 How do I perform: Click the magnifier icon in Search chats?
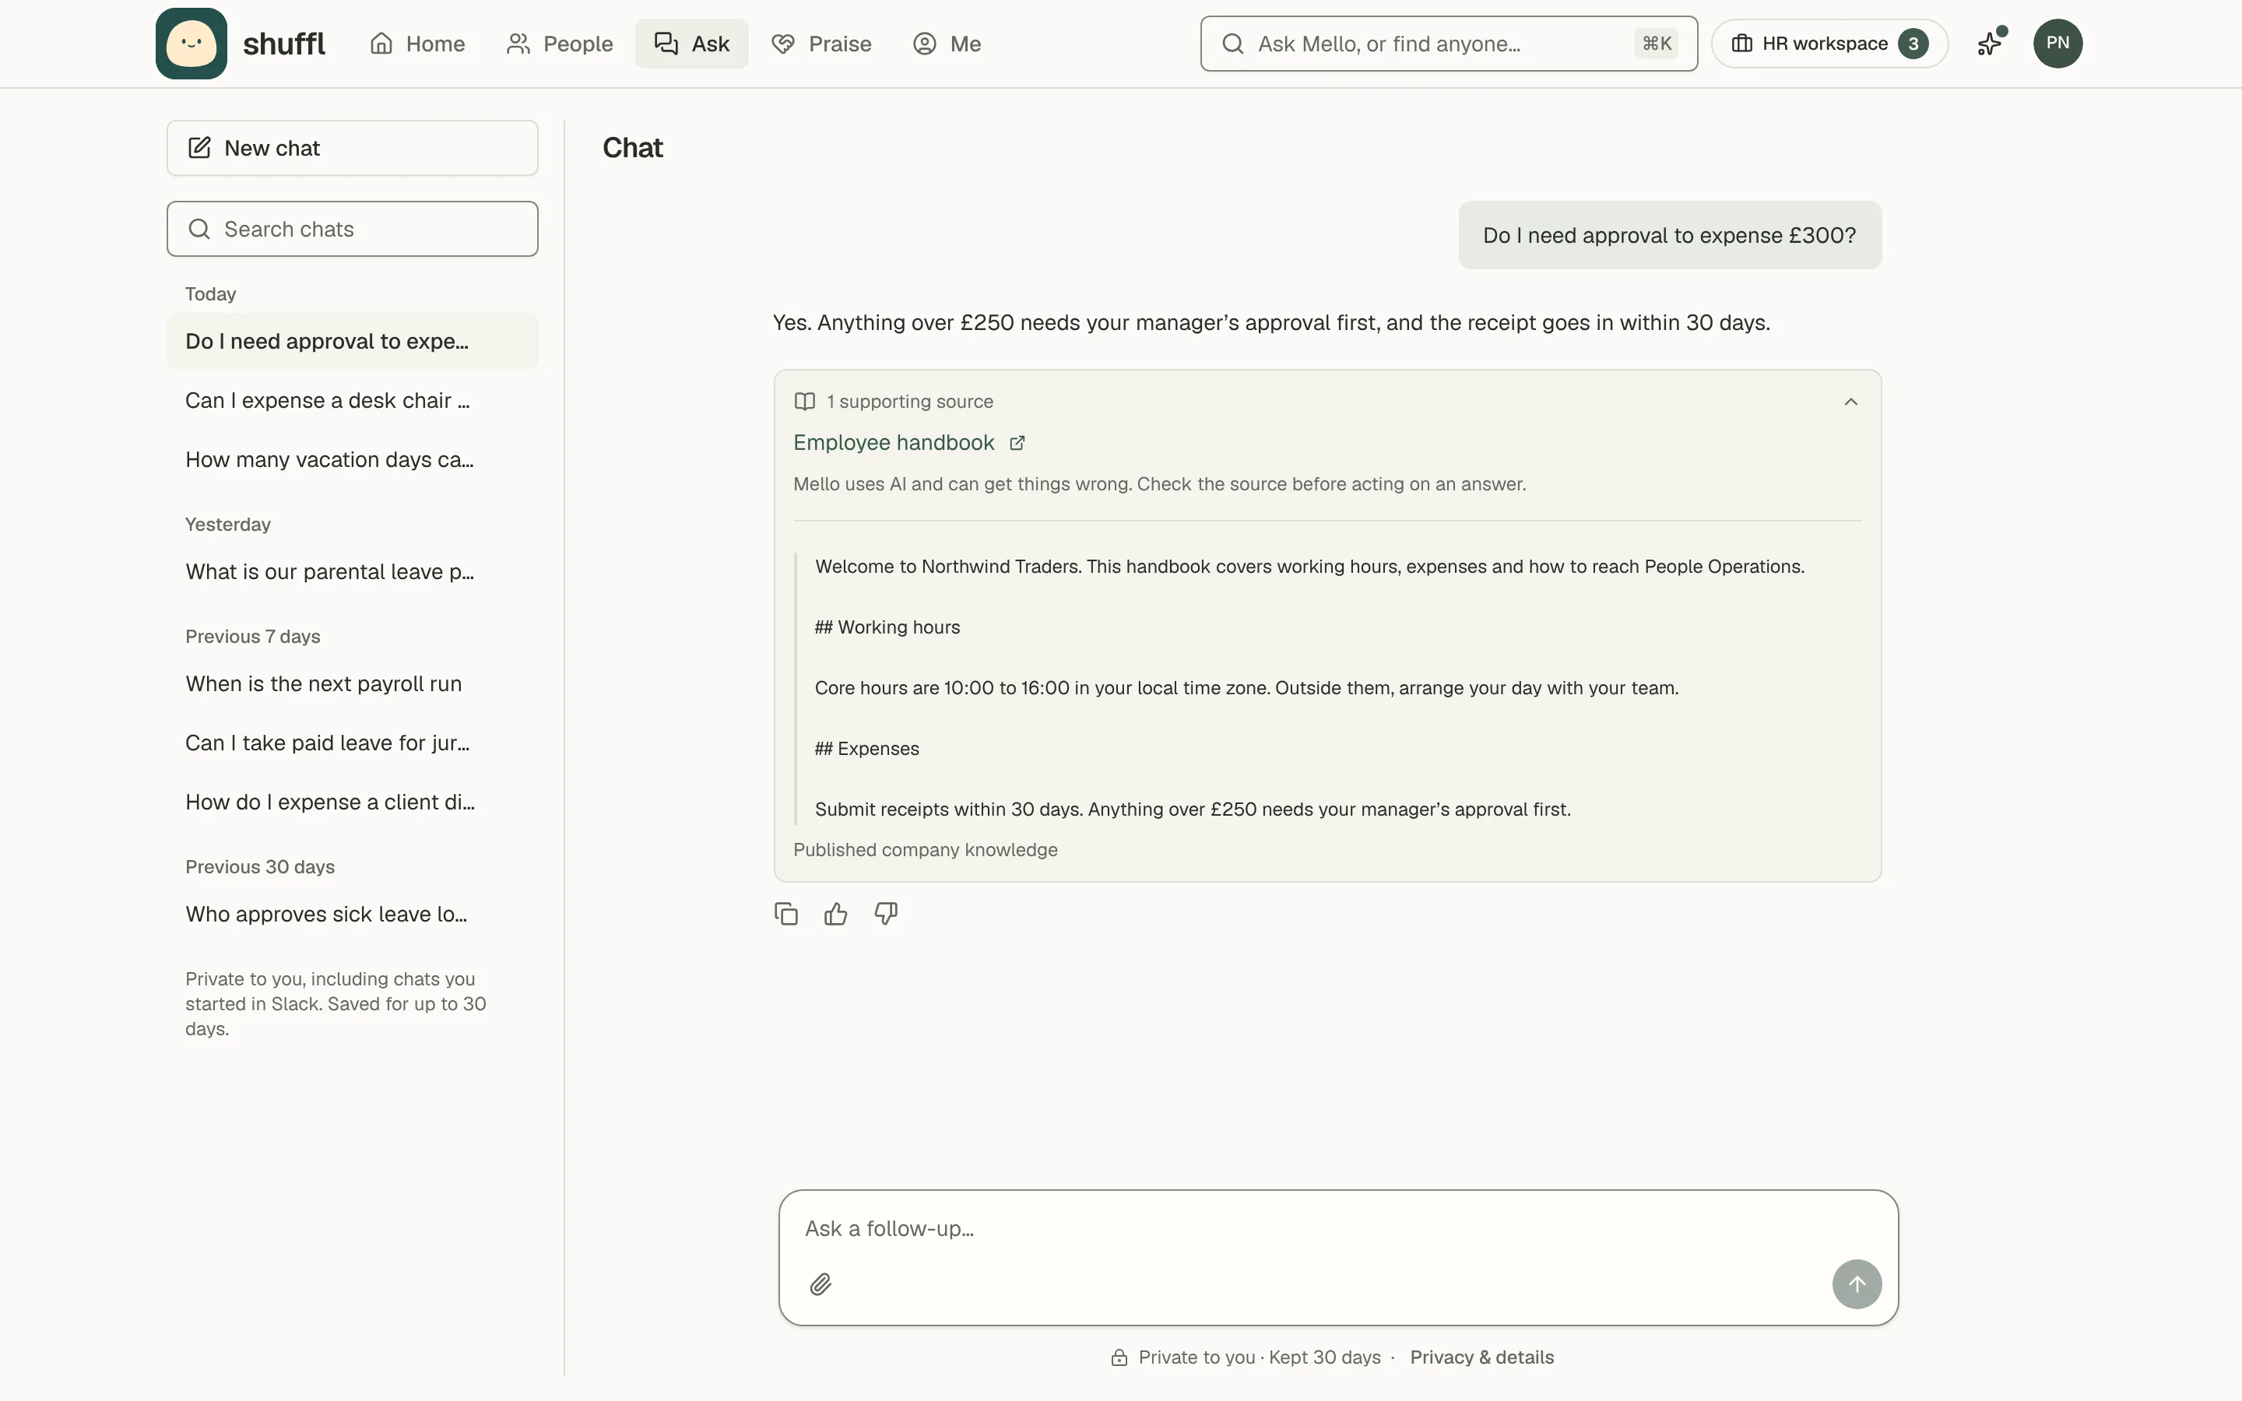click(x=199, y=229)
